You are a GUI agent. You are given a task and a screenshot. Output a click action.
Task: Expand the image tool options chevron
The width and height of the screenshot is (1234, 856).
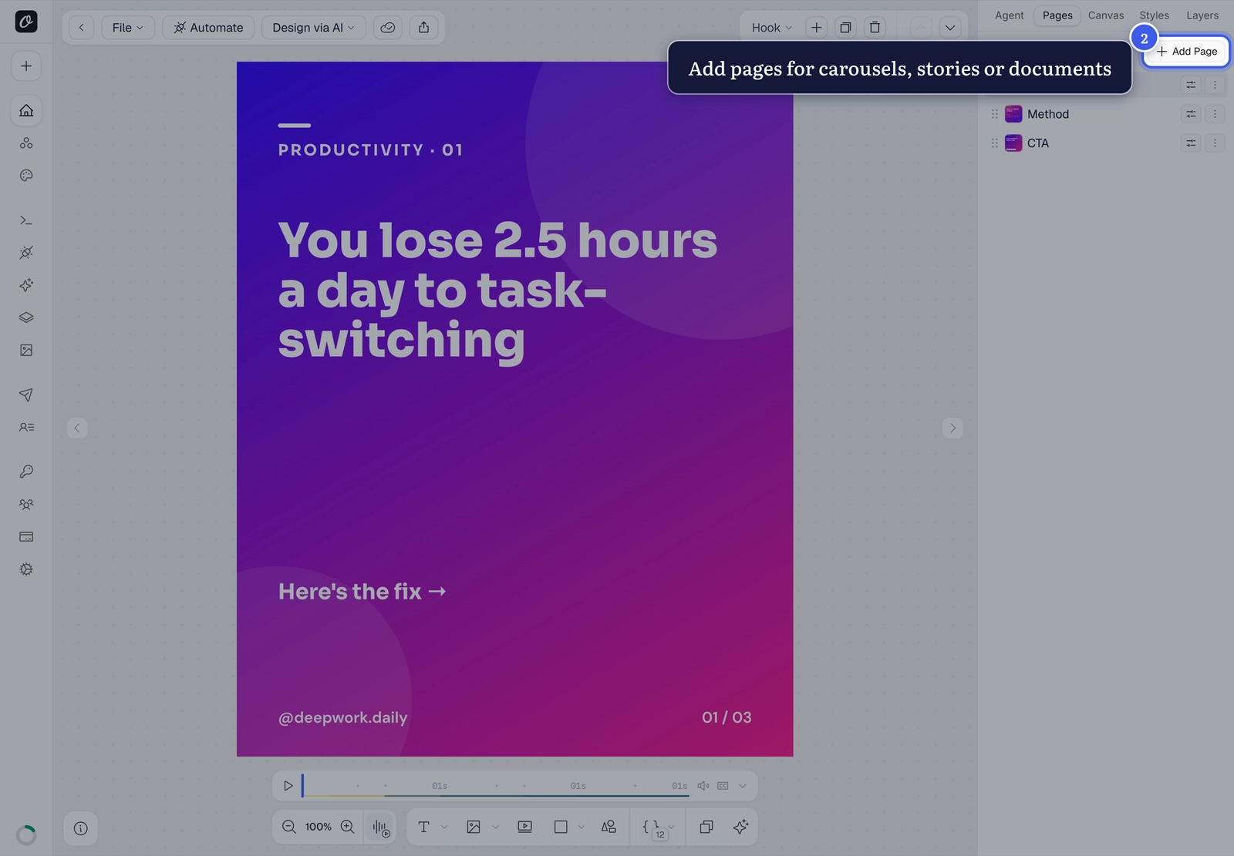[x=495, y=827]
